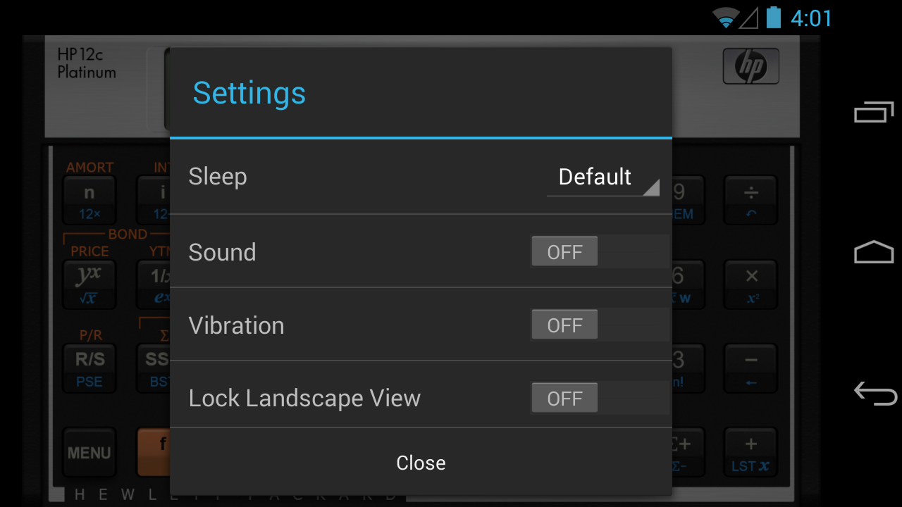Close the Settings dialog
The image size is (902, 507).
(421, 463)
